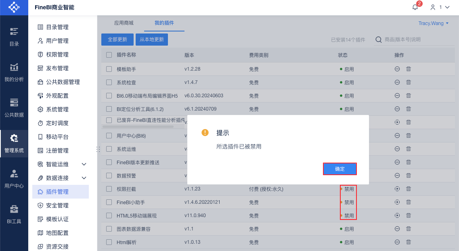Screen dimensions: 459x251
Task: Expand the 数据连接 submenu
Action: [x=84, y=178]
